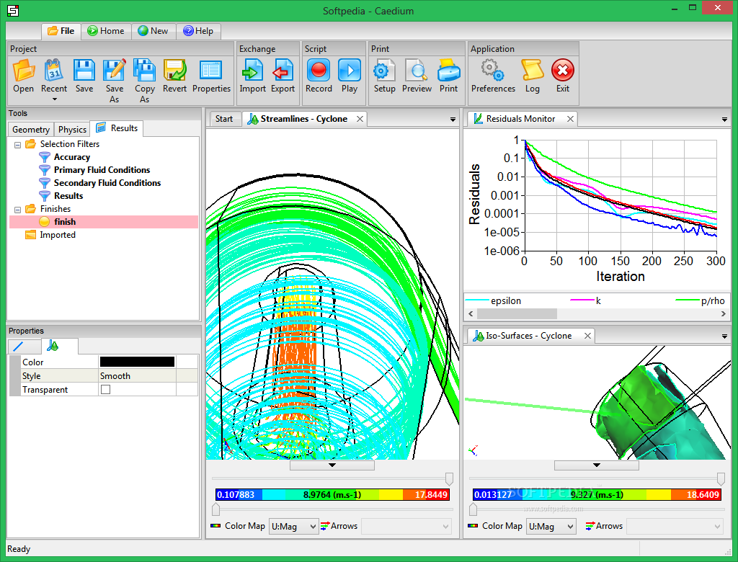Print with the Print icon
This screenshot has height=562, width=738.
(x=448, y=71)
